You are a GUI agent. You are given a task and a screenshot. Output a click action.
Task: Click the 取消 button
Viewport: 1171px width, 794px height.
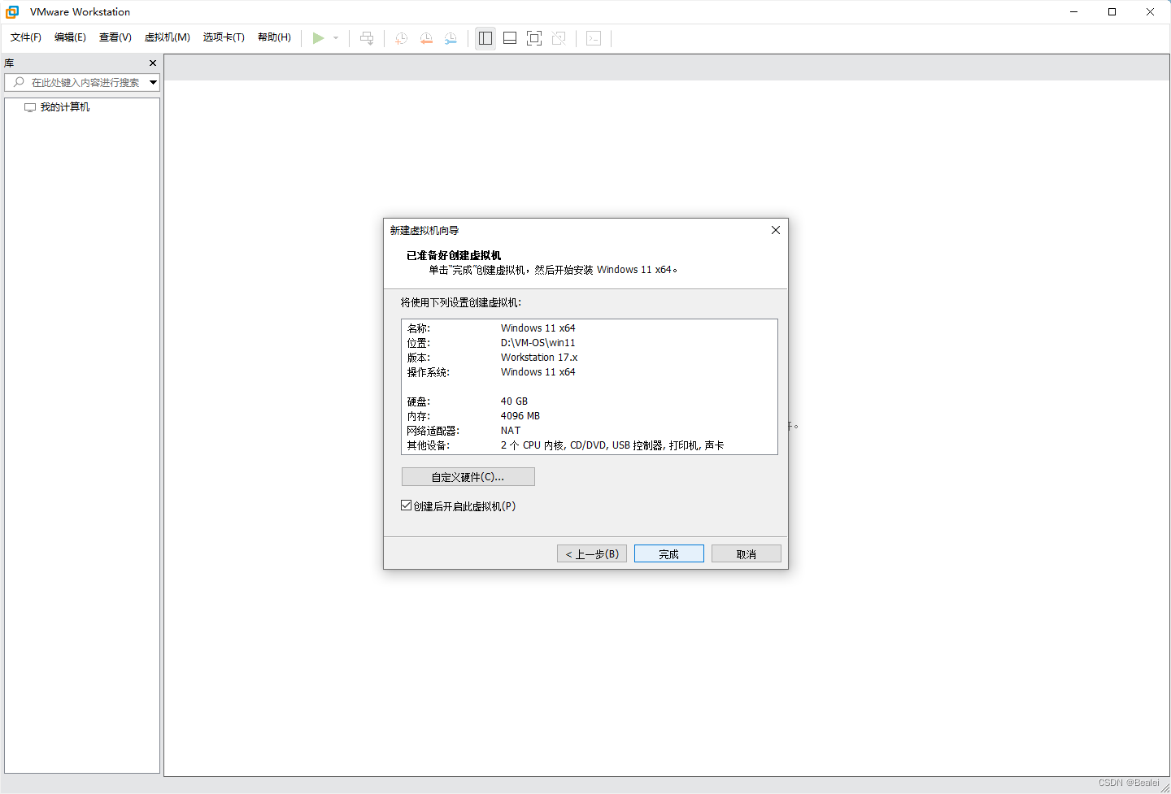[x=747, y=554]
